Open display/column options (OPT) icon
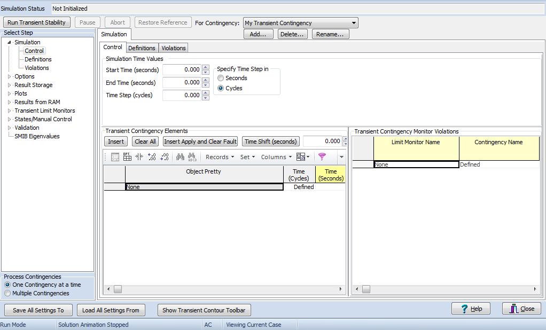The width and height of the screenshot is (546, 330). [127, 157]
